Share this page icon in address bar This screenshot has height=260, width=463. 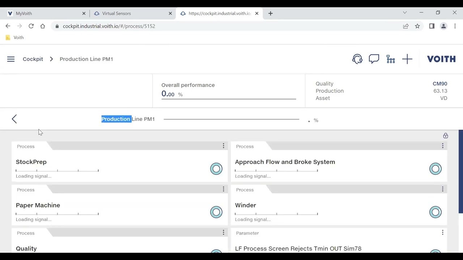coord(406,26)
